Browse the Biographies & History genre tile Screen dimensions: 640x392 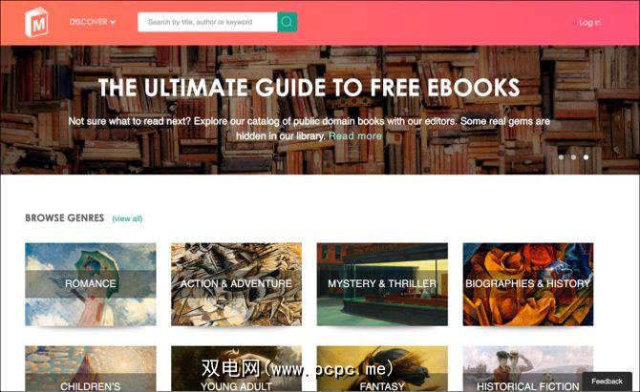pos(527,284)
